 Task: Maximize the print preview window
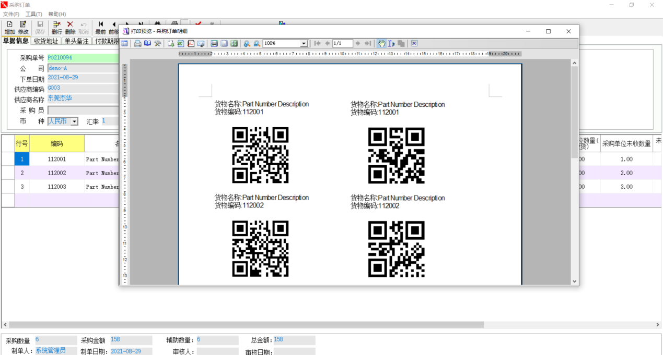click(x=548, y=31)
